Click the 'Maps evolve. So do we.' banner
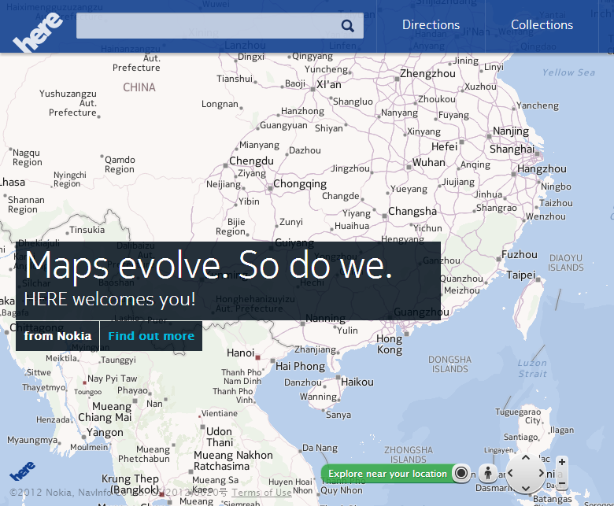 click(x=228, y=281)
